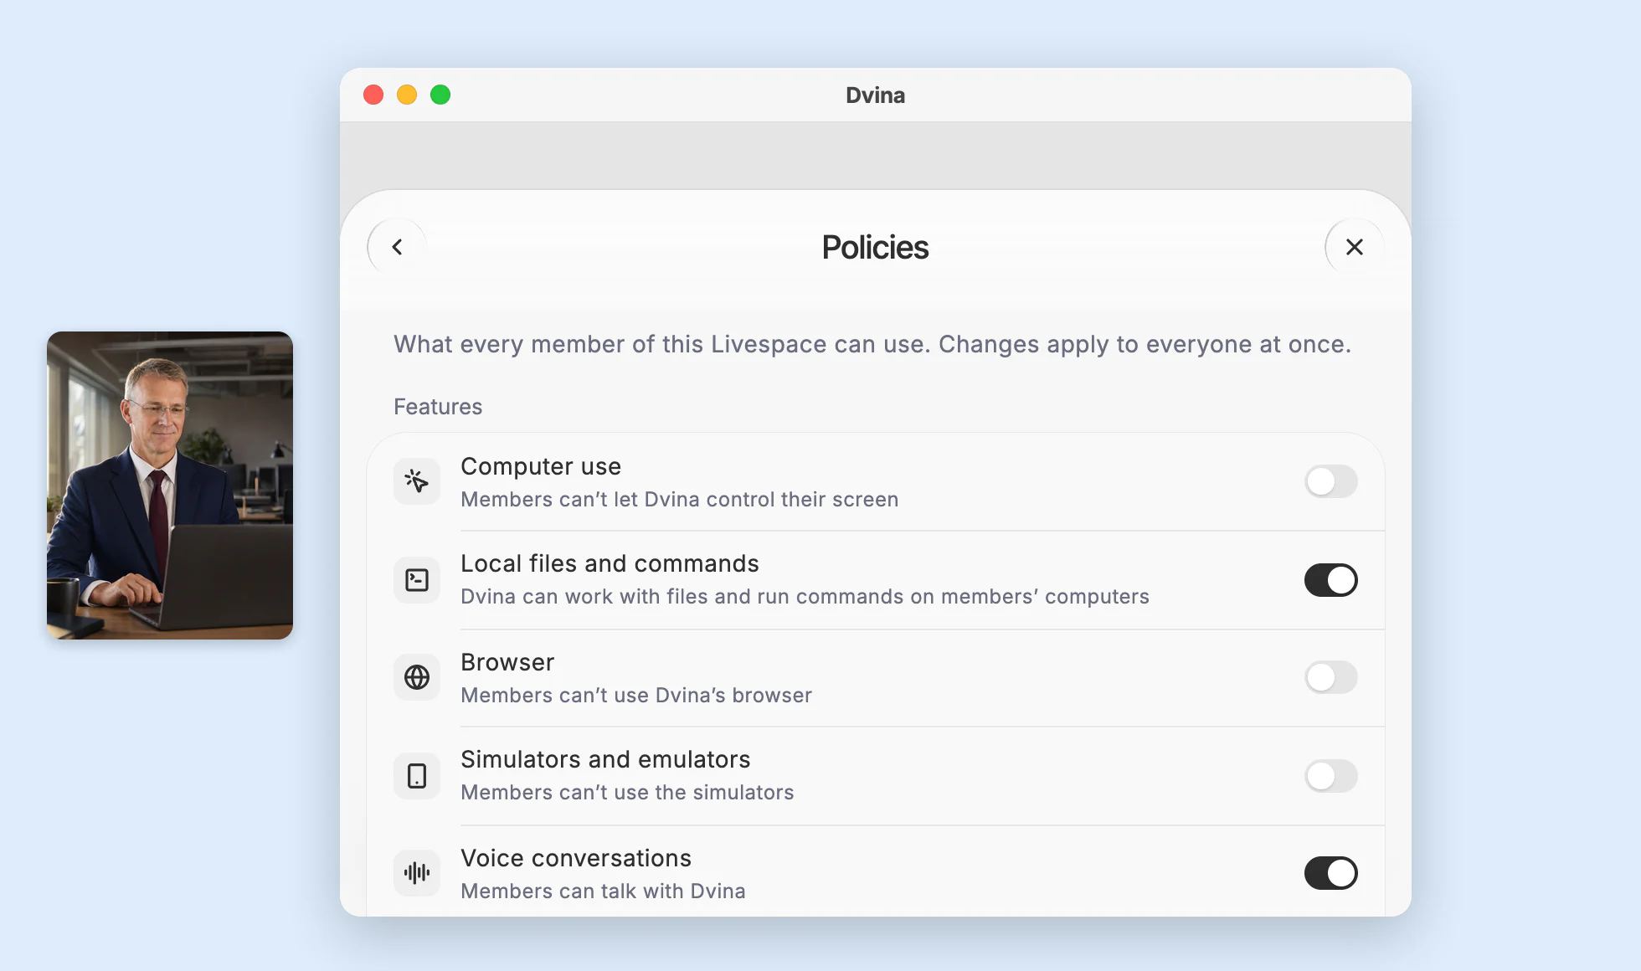Turn off Voice conversations toggle

(1331, 873)
